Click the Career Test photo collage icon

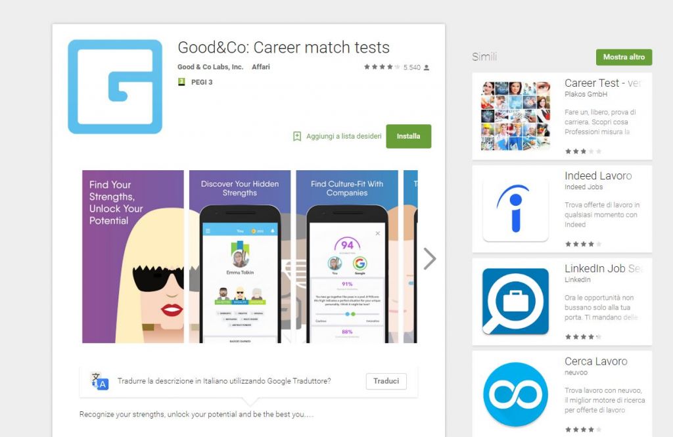tap(515, 116)
